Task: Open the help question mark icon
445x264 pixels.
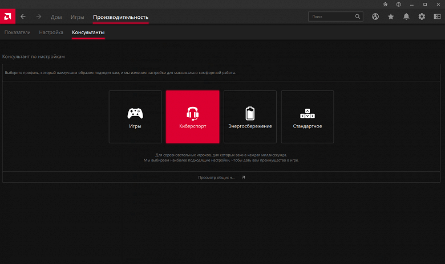Action: coord(398,5)
